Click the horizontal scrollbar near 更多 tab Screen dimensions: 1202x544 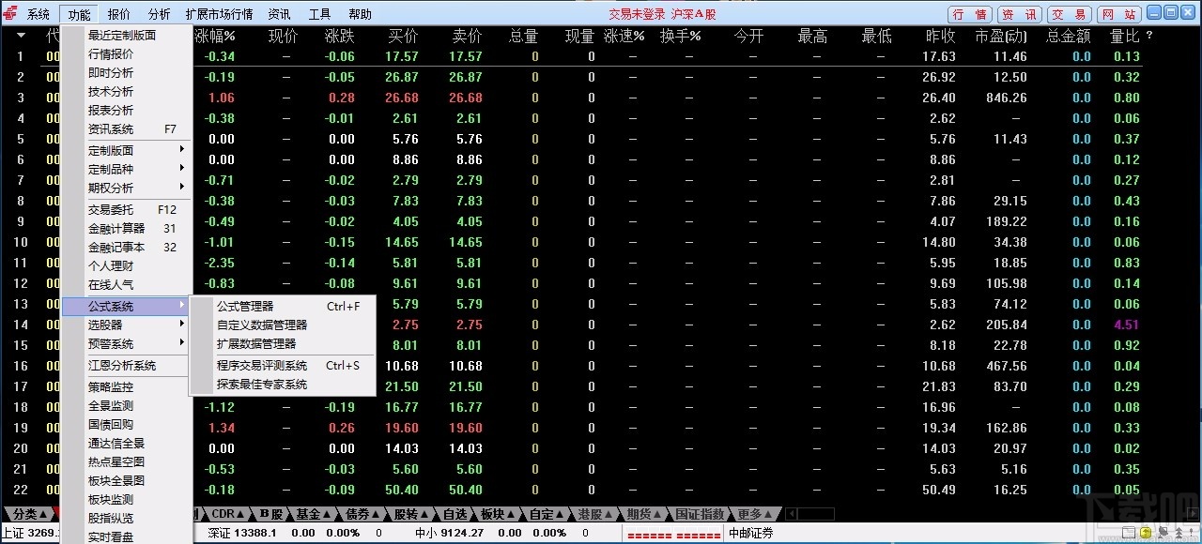[812, 514]
